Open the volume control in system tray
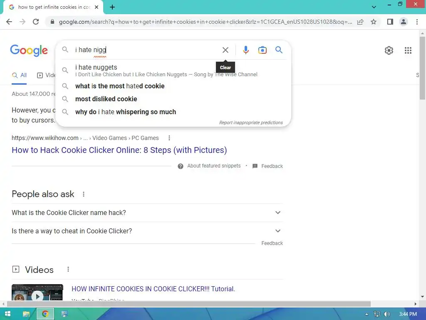 pyautogui.click(x=387, y=314)
